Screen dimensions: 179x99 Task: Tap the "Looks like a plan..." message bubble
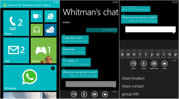[x=75, y=39]
